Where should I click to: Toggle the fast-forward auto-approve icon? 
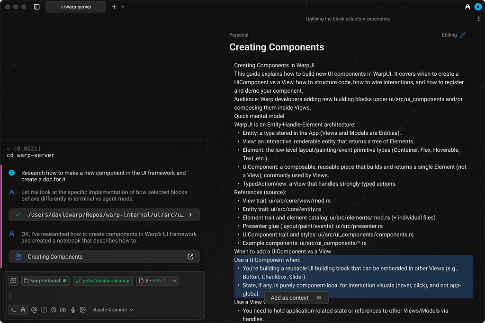coord(63,310)
